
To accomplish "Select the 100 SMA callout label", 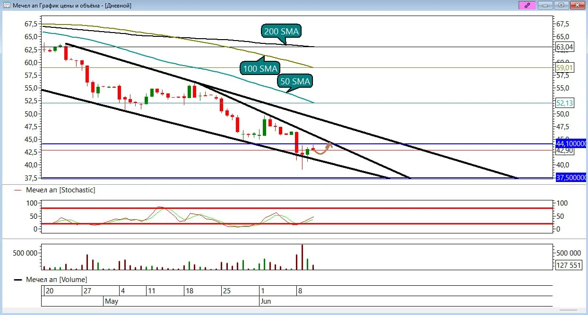I will coord(260,69).
